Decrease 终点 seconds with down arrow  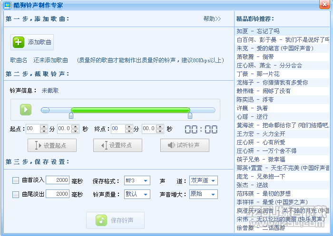click(x=160, y=131)
